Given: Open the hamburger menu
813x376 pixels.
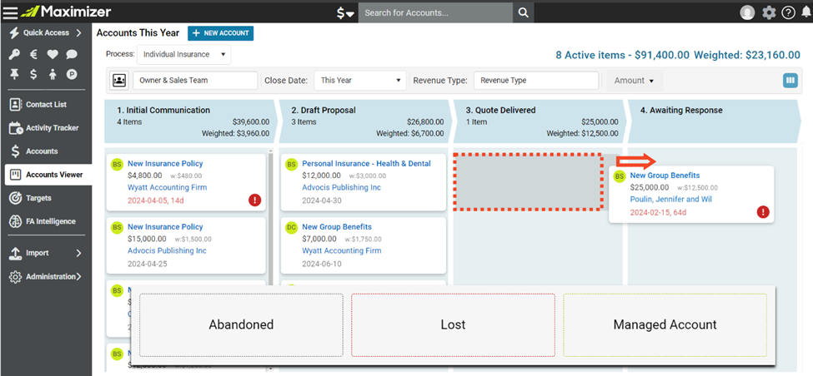Looking at the screenshot, I should [10, 12].
